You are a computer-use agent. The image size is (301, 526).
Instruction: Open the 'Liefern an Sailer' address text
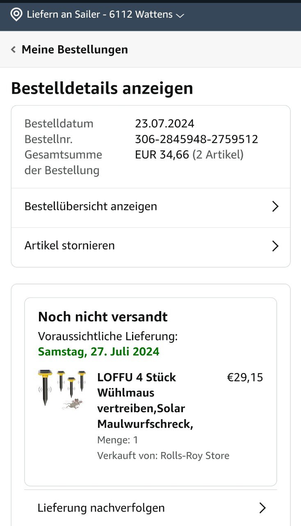pyautogui.click(x=100, y=14)
